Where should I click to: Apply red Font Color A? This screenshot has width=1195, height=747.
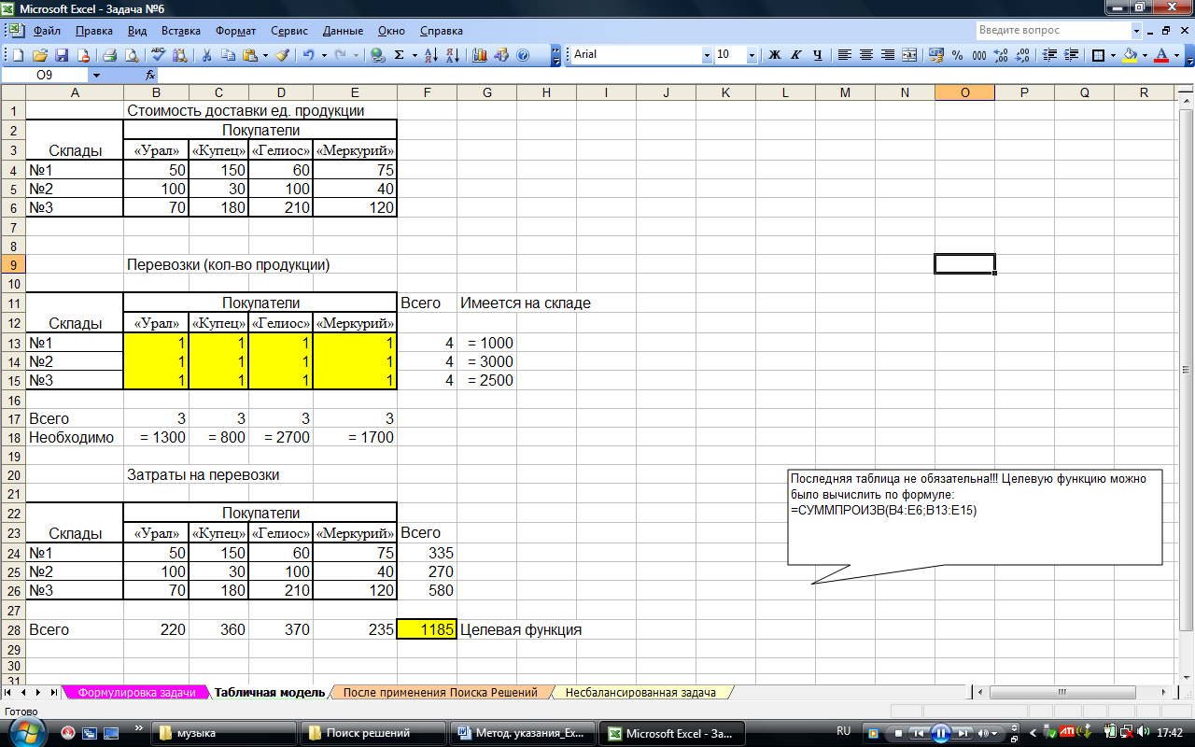pyautogui.click(x=1160, y=55)
